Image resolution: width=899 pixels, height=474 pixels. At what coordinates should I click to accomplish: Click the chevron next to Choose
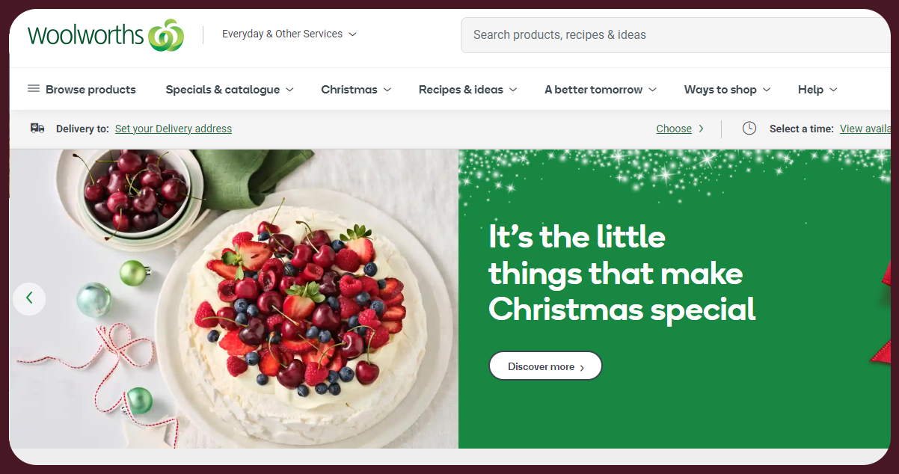coord(701,129)
